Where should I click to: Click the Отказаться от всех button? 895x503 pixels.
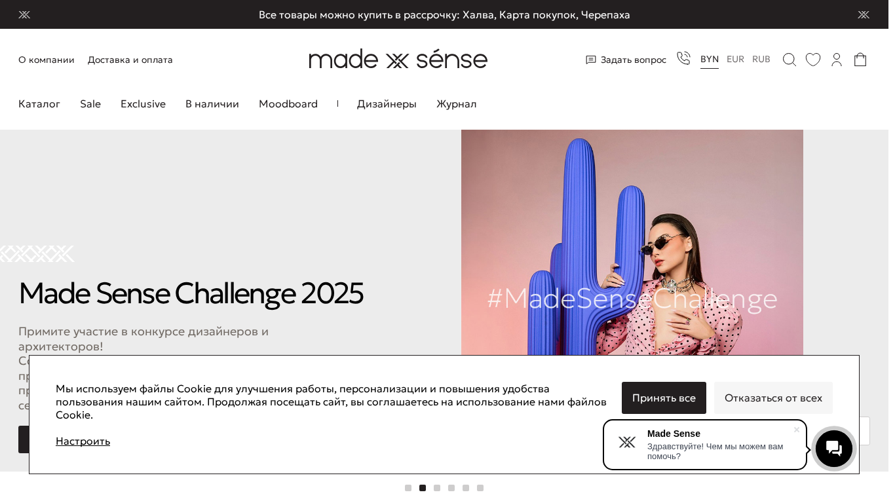[x=773, y=398]
